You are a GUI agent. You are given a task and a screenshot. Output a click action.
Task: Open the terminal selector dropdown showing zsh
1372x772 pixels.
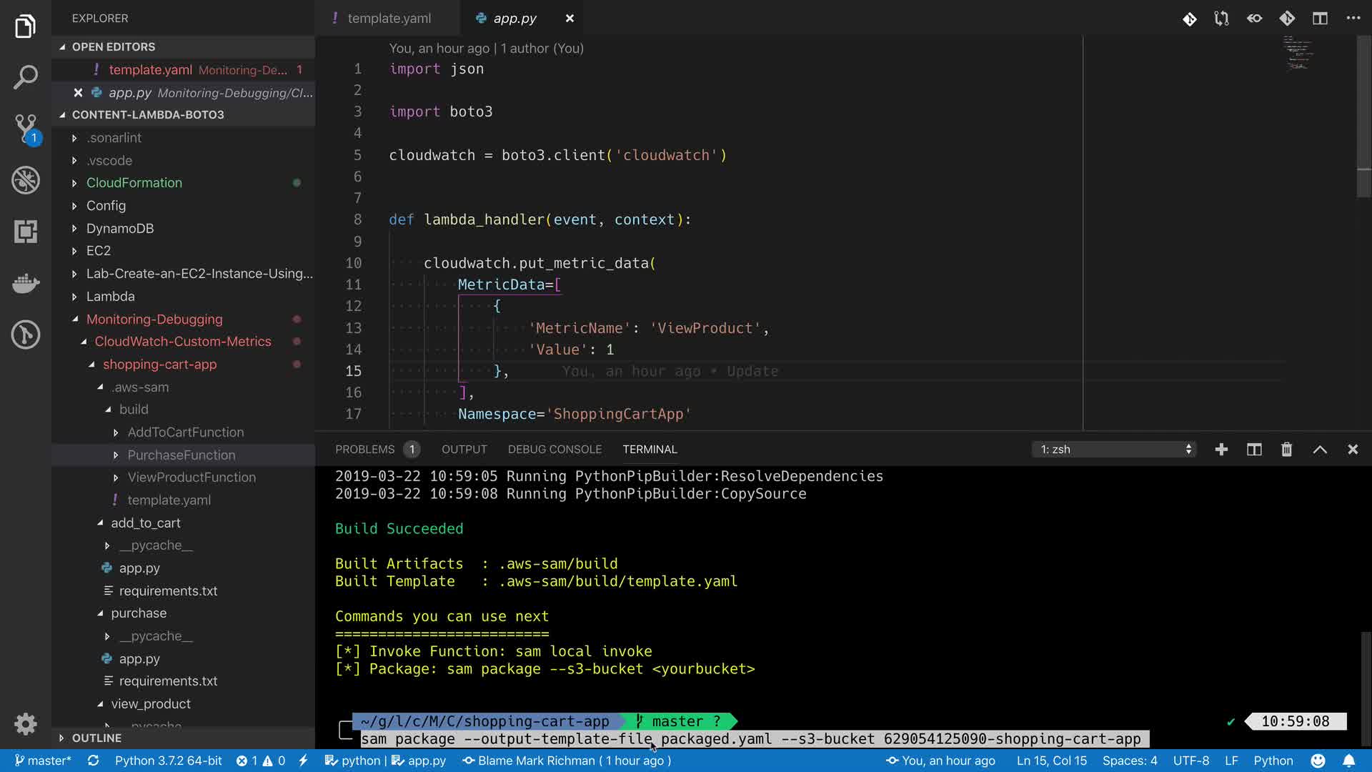(x=1115, y=450)
